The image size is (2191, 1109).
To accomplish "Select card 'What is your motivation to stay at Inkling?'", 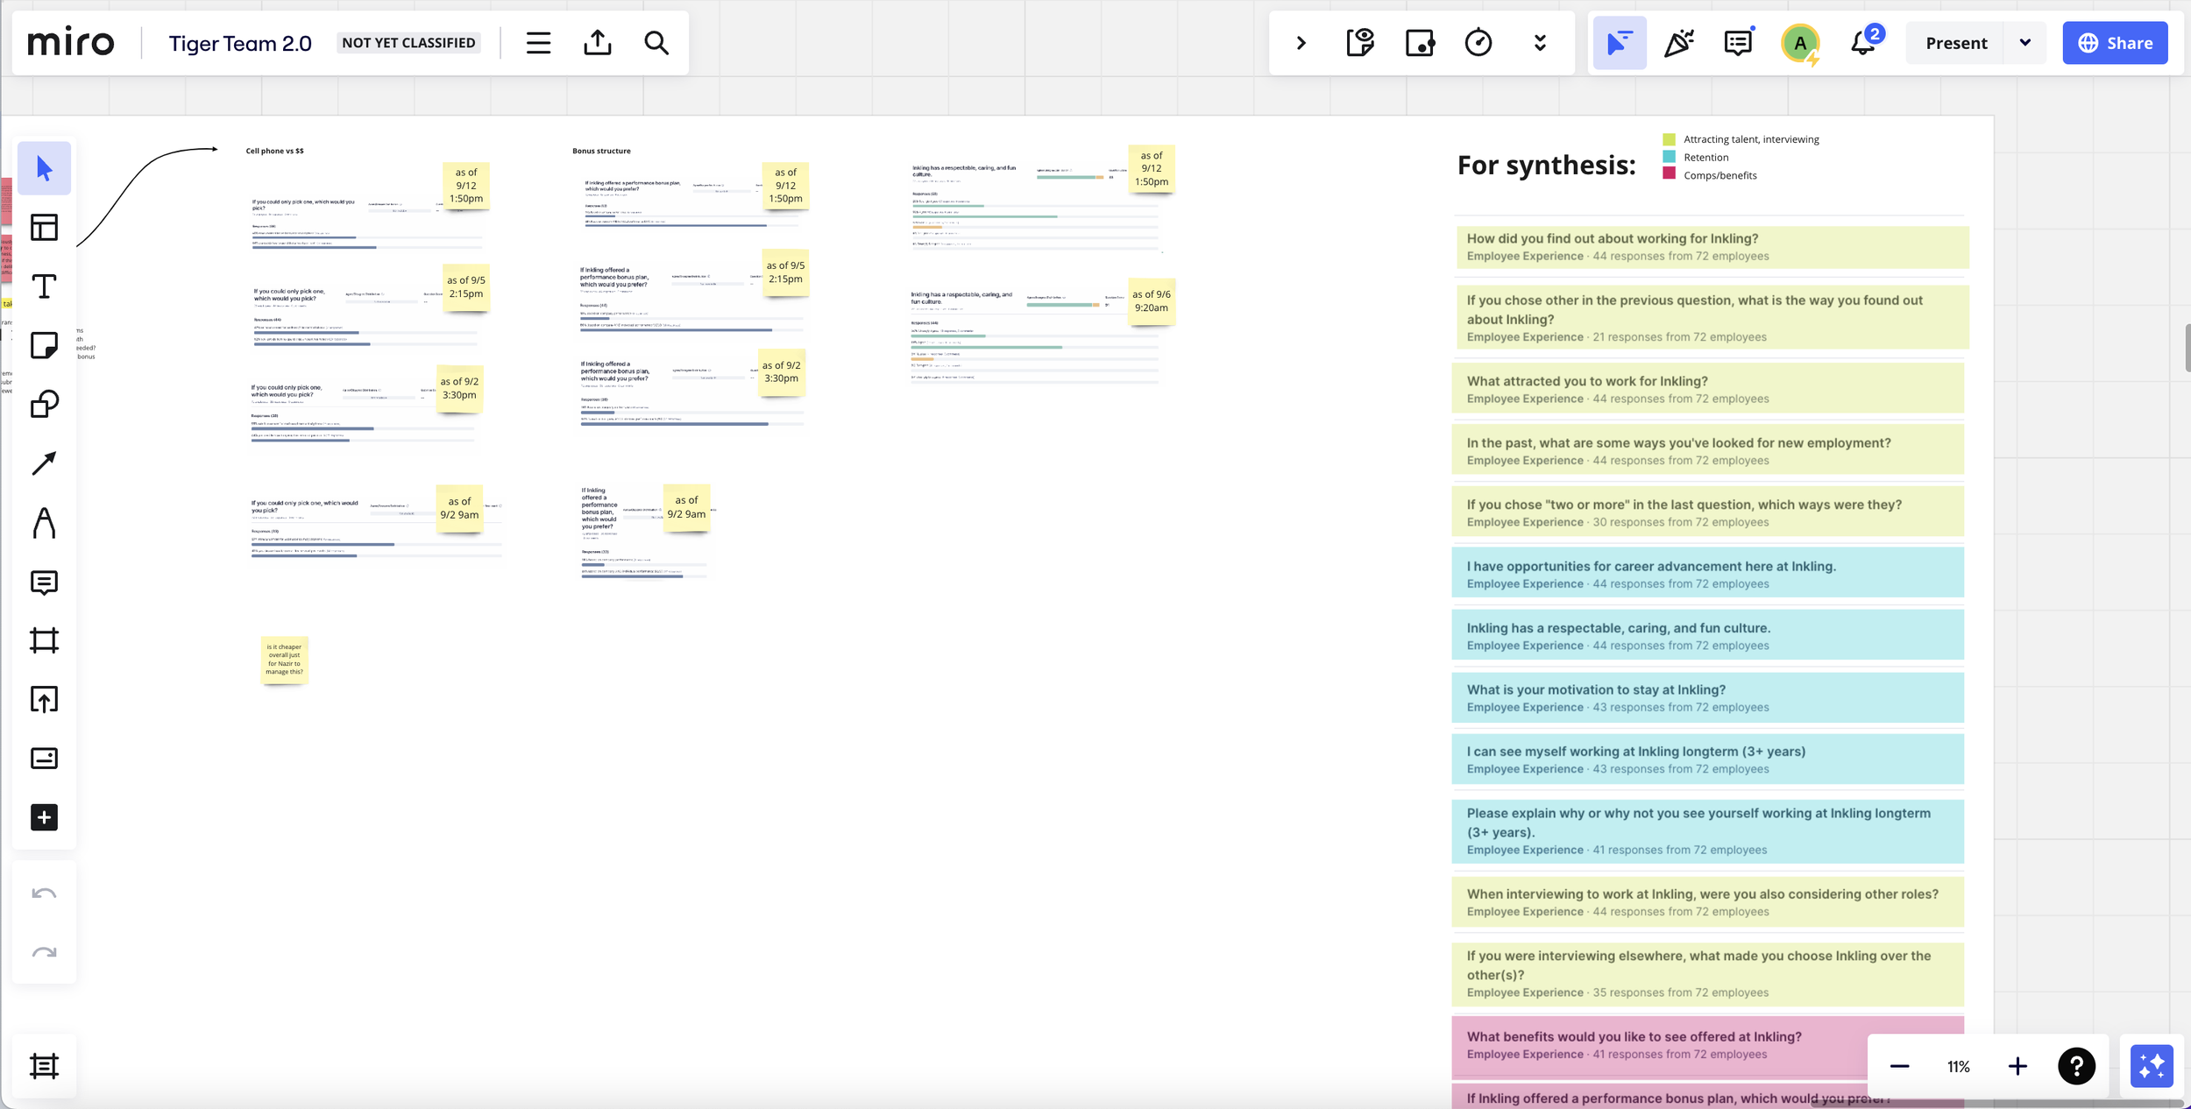I will (1707, 698).
